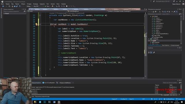Click the Refresh icon in Solution Explorer toolbar
Viewport: 185px width, 104px height.
pos(165,12)
